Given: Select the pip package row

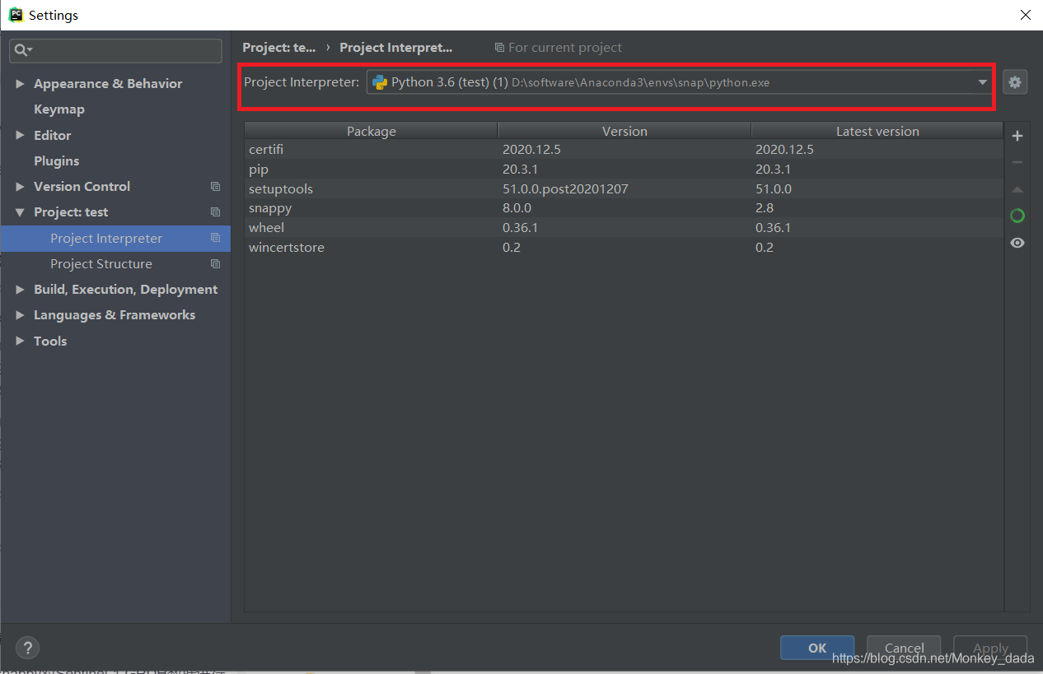Looking at the screenshot, I should pyautogui.click(x=624, y=170).
